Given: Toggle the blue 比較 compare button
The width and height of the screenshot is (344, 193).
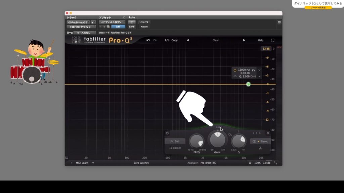Looking at the screenshot, I should (118, 27).
